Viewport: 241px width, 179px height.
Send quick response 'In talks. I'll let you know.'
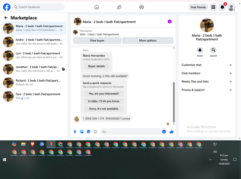pos(104,101)
